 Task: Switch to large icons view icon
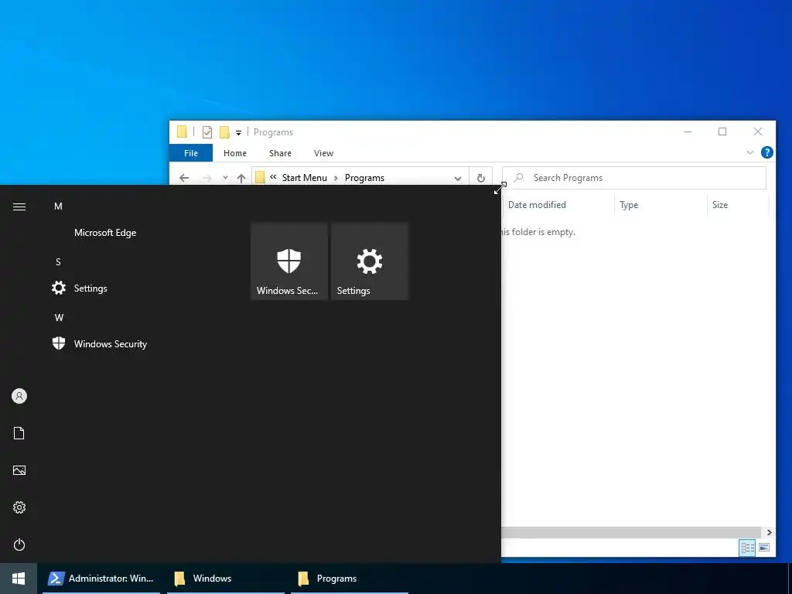tap(764, 548)
